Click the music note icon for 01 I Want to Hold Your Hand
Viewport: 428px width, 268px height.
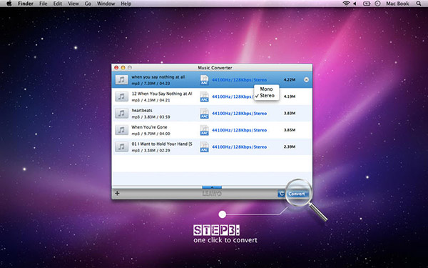point(121,147)
